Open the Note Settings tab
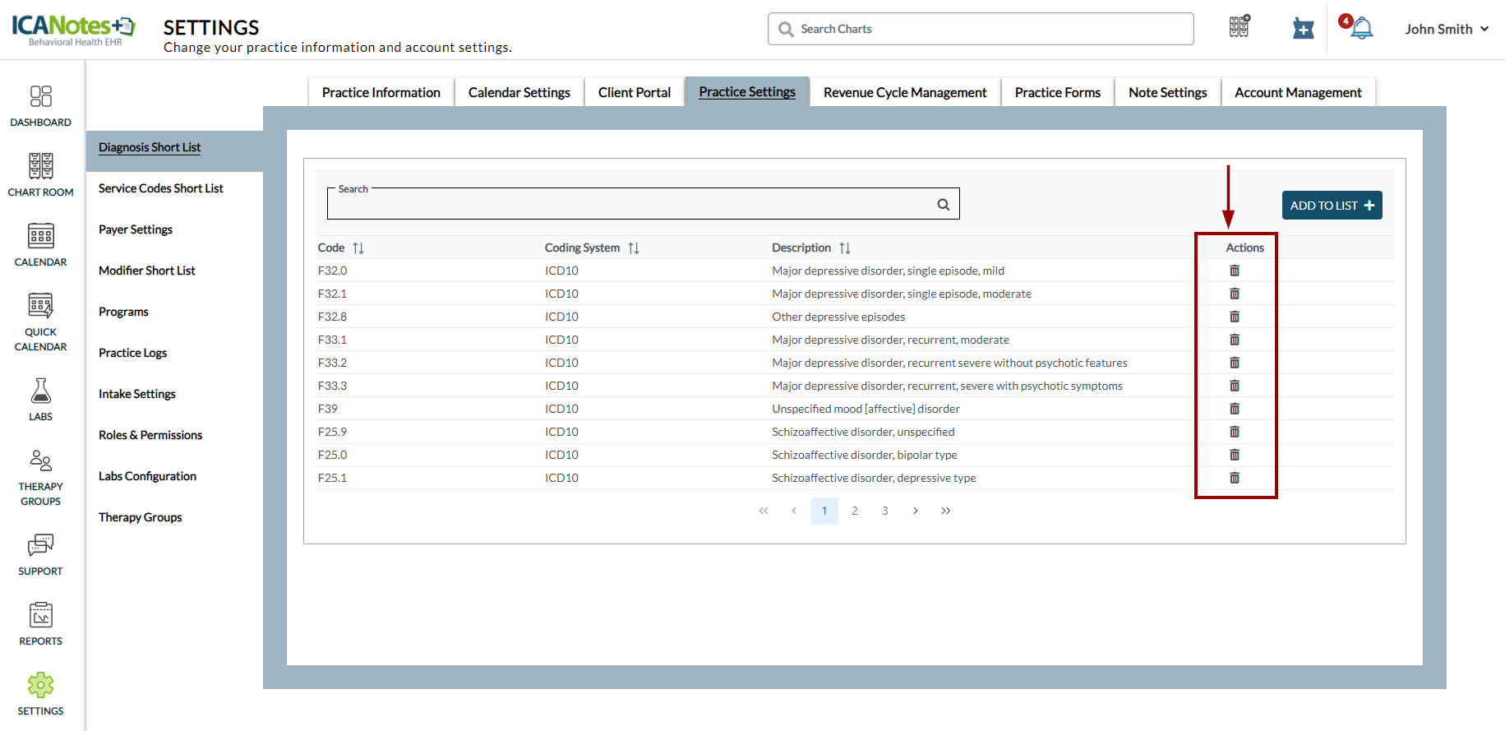 [1167, 93]
